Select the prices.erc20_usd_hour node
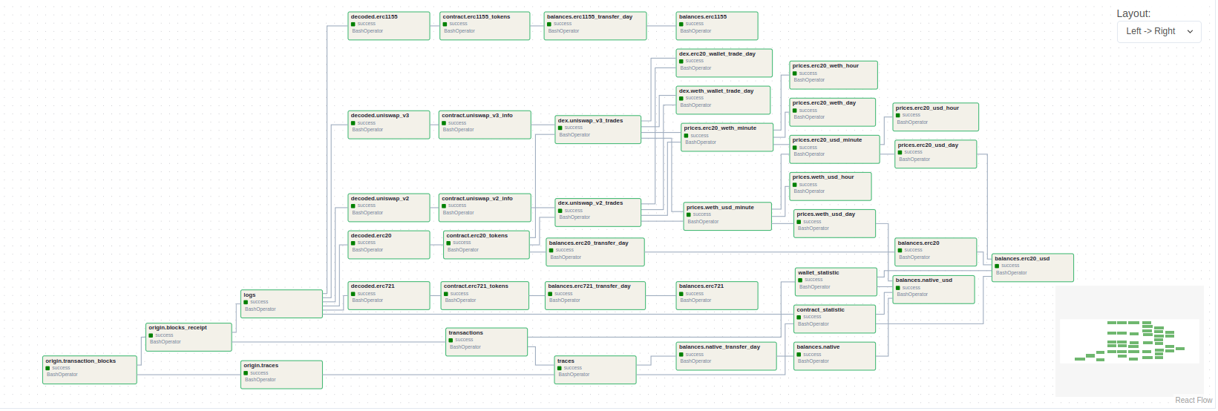 (936, 117)
